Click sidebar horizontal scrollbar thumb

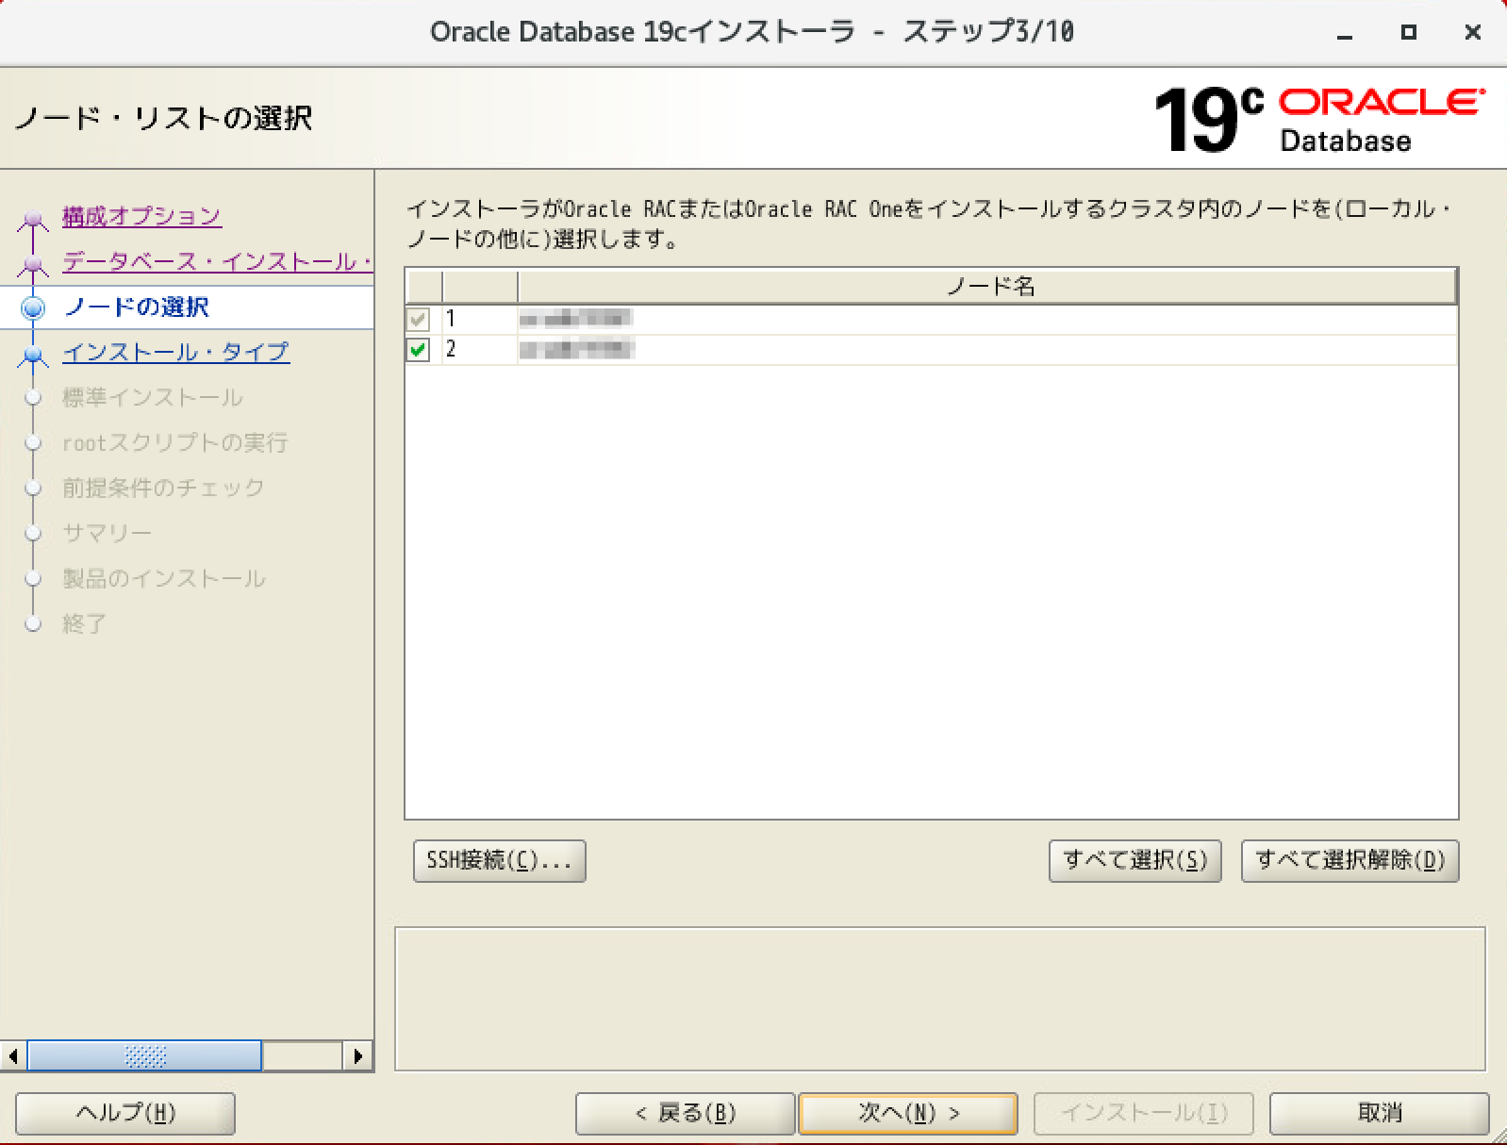coord(144,1055)
